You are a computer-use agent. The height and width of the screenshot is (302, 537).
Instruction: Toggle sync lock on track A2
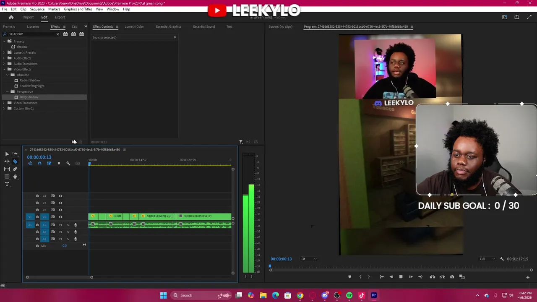pyautogui.click(x=53, y=232)
